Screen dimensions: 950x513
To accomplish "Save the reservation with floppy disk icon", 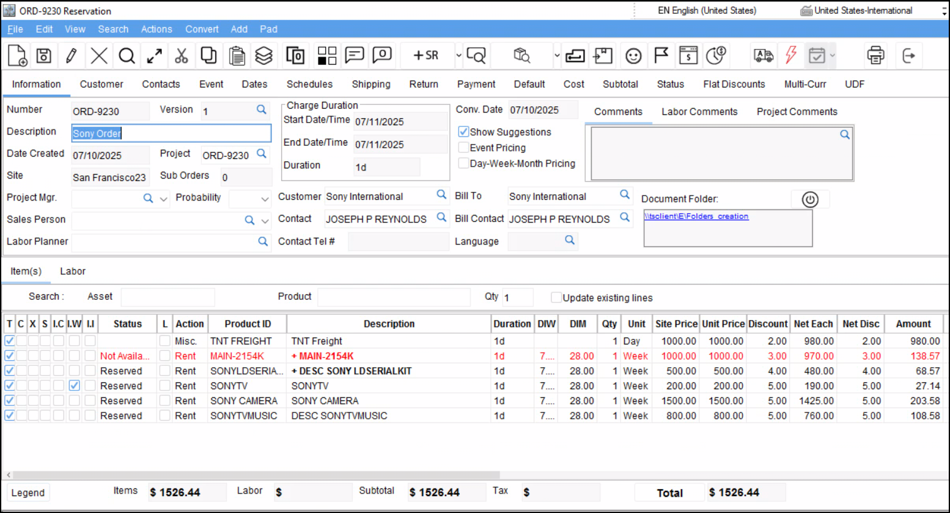I will tap(43, 56).
